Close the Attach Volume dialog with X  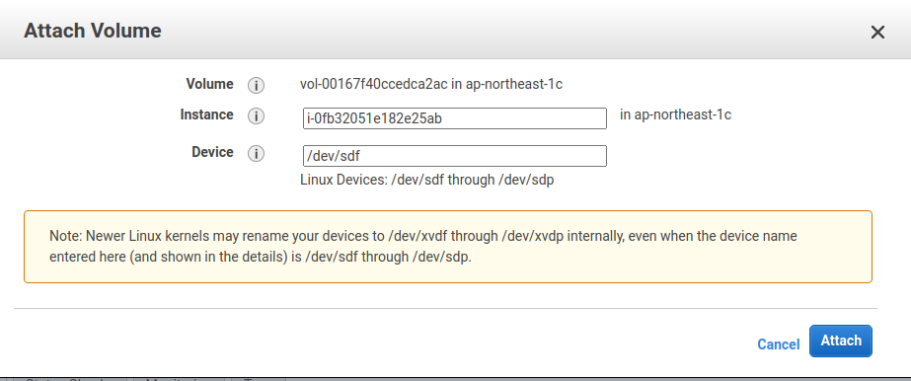[x=877, y=33]
